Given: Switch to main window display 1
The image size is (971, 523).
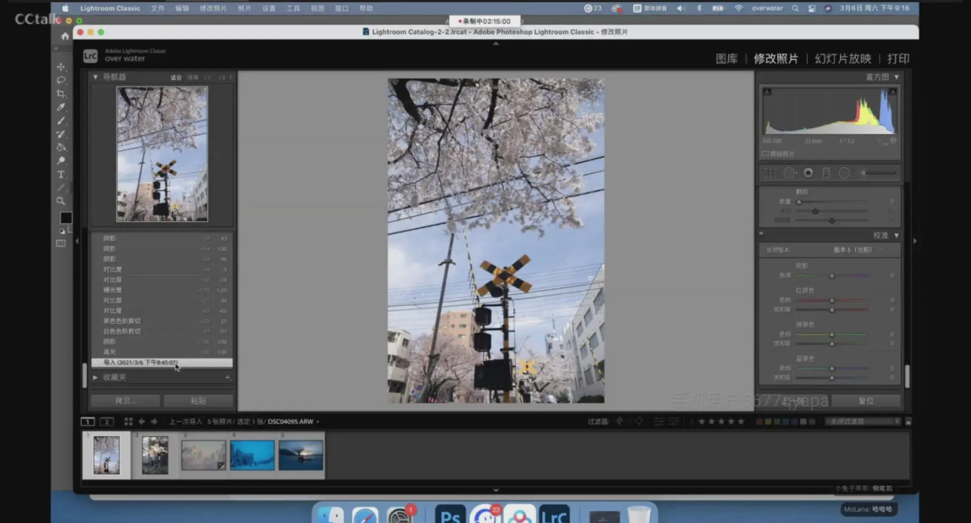Looking at the screenshot, I should pyautogui.click(x=87, y=421).
